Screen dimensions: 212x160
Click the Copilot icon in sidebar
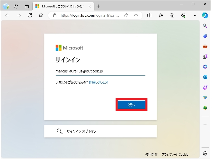click(205, 15)
